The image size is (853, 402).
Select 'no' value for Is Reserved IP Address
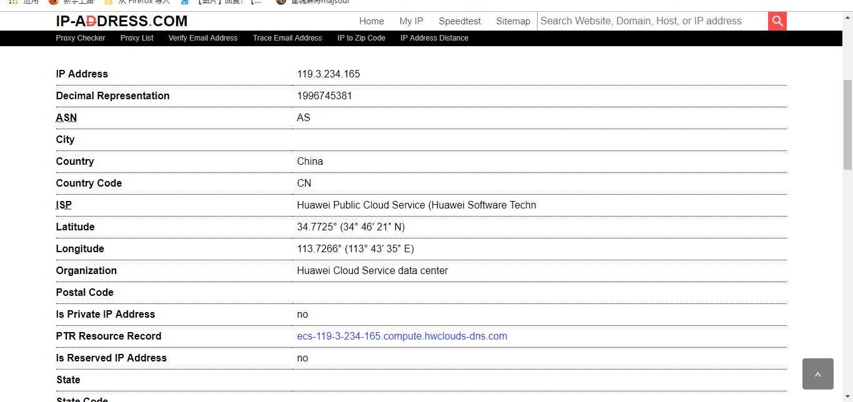point(302,358)
